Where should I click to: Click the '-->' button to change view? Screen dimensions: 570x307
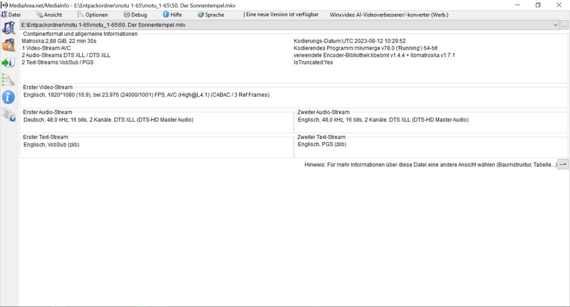tap(563, 164)
